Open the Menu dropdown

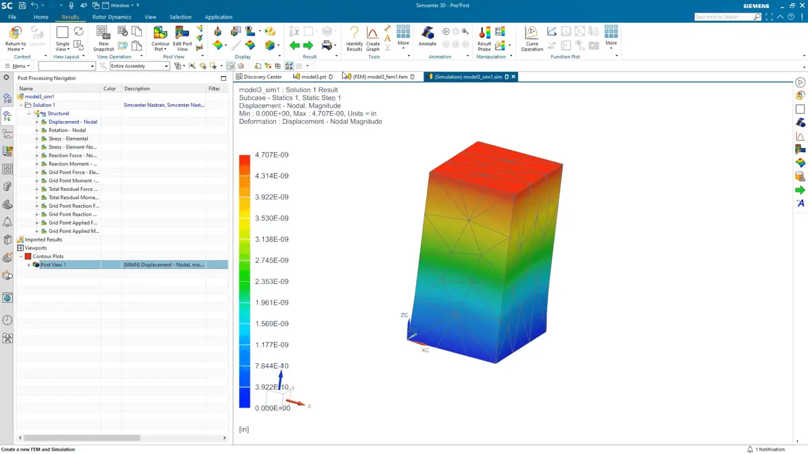(18, 66)
